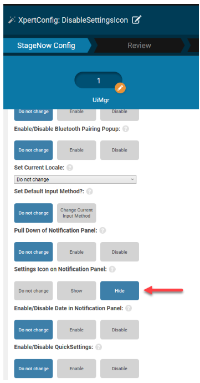Viewport: 200px width, 383px height.
Task: Go to the StageNow Config step tab
Action: pos(47,46)
